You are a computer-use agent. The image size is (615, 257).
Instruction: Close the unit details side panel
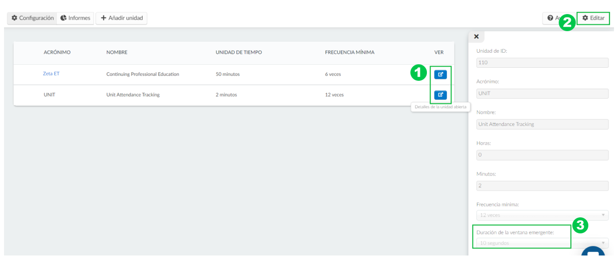click(x=476, y=37)
